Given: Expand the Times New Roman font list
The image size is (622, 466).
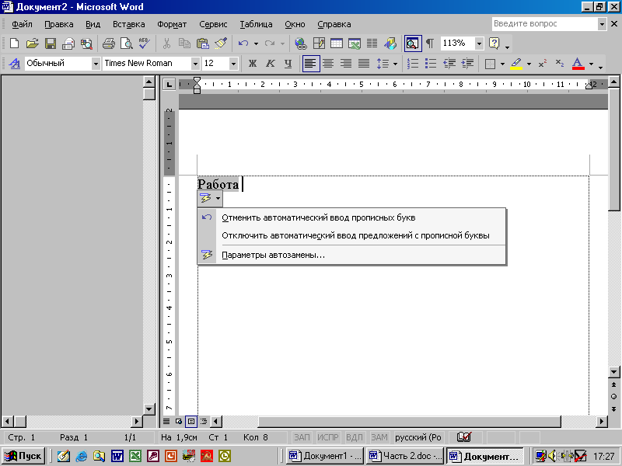Looking at the screenshot, I should (195, 64).
